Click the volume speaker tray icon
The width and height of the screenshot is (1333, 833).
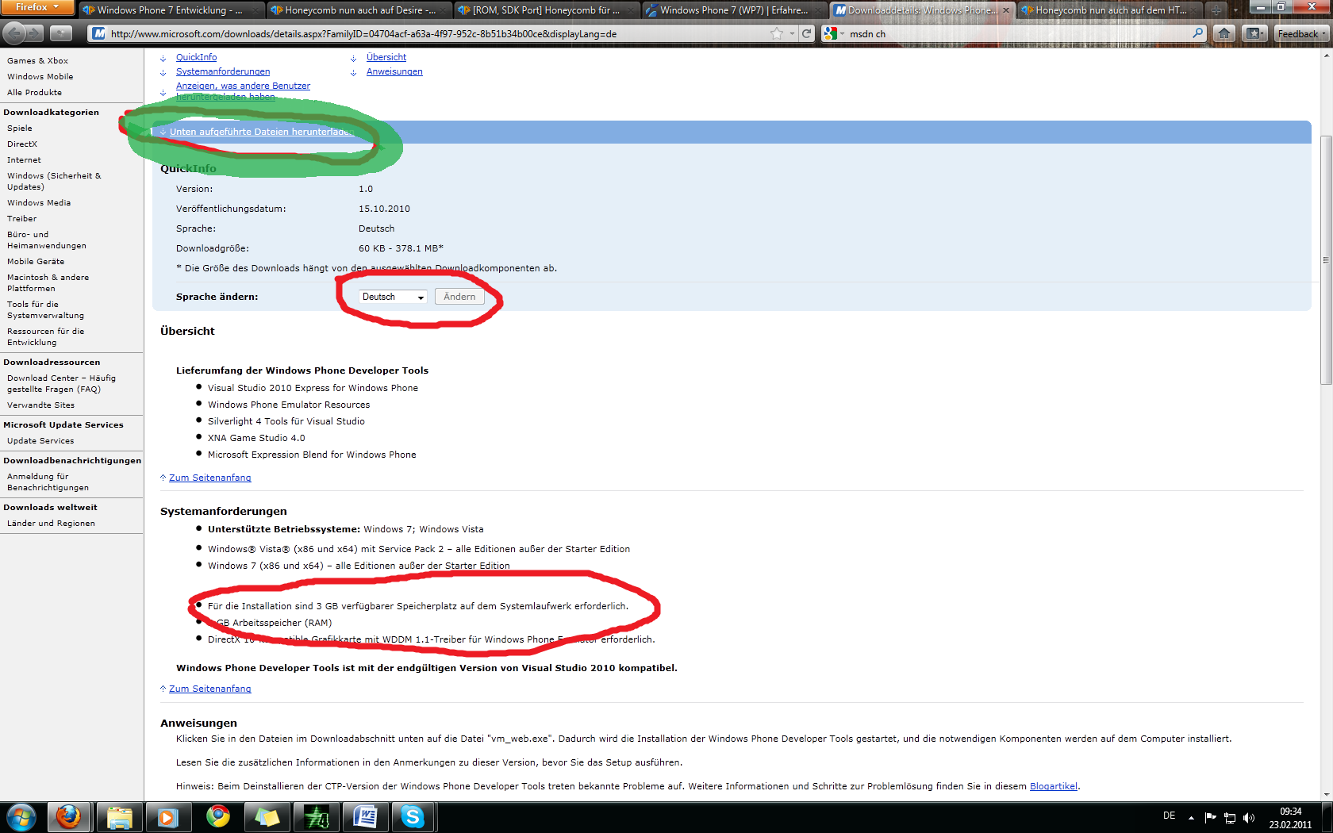(1249, 817)
